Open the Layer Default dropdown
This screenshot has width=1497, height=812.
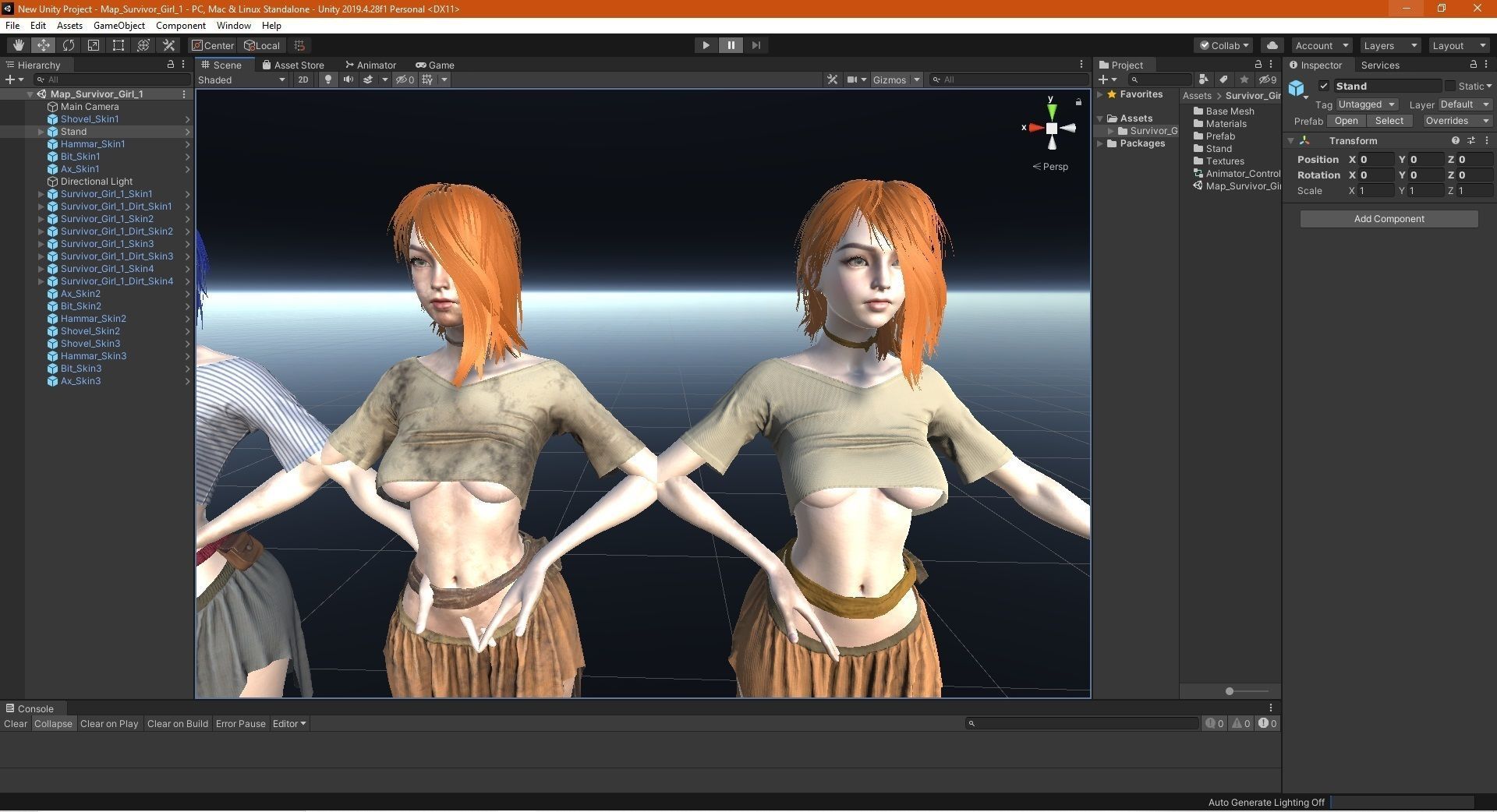point(1464,104)
